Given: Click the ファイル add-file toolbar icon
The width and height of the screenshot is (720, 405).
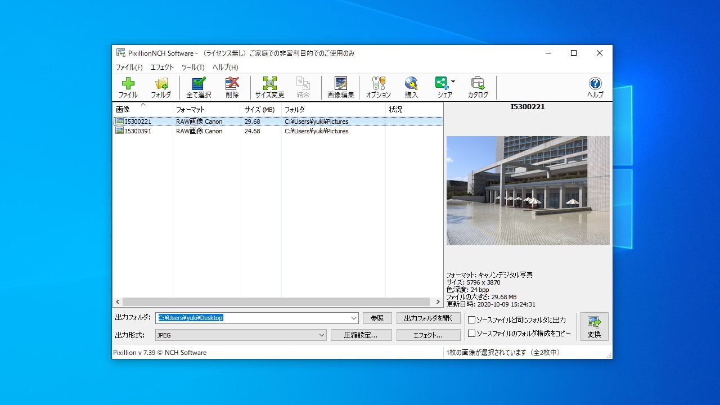Looking at the screenshot, I should click(x=128, y=87).
